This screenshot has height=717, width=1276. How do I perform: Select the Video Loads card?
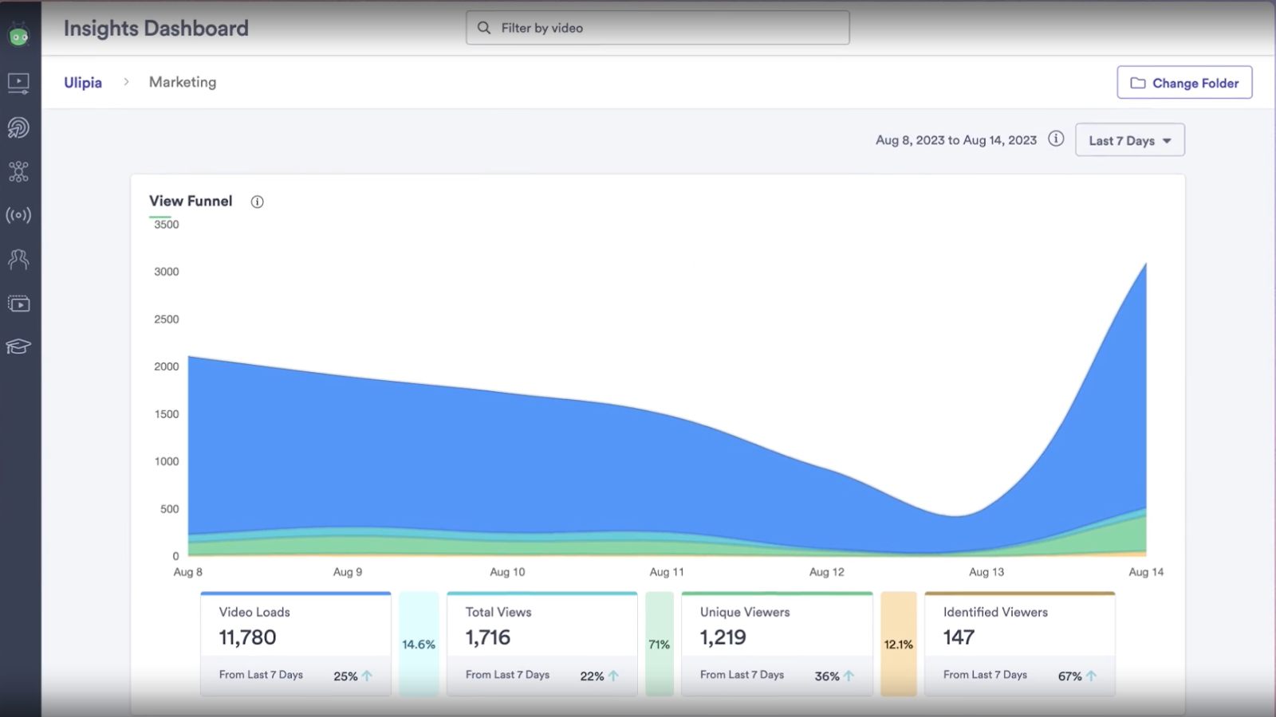(296, 644)
